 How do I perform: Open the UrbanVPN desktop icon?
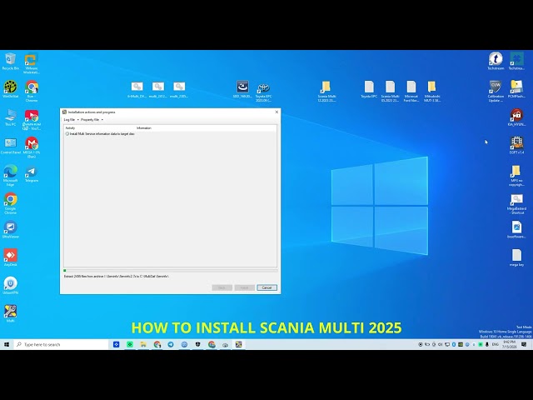[x=11, y=286]
